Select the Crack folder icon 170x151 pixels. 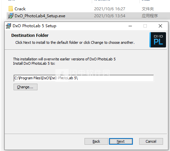pyautogui.click(x=11, y=9)
